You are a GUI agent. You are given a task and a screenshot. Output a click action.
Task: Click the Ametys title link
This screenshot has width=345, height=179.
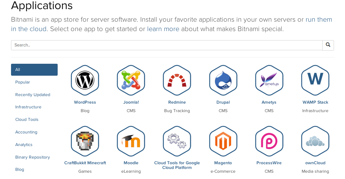tap(269, 102)
